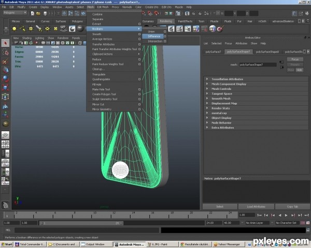The width and height of the screenshot is (311, 248).
Task: Select the arrow Select tool in toolbox
Action: [5, 43]
